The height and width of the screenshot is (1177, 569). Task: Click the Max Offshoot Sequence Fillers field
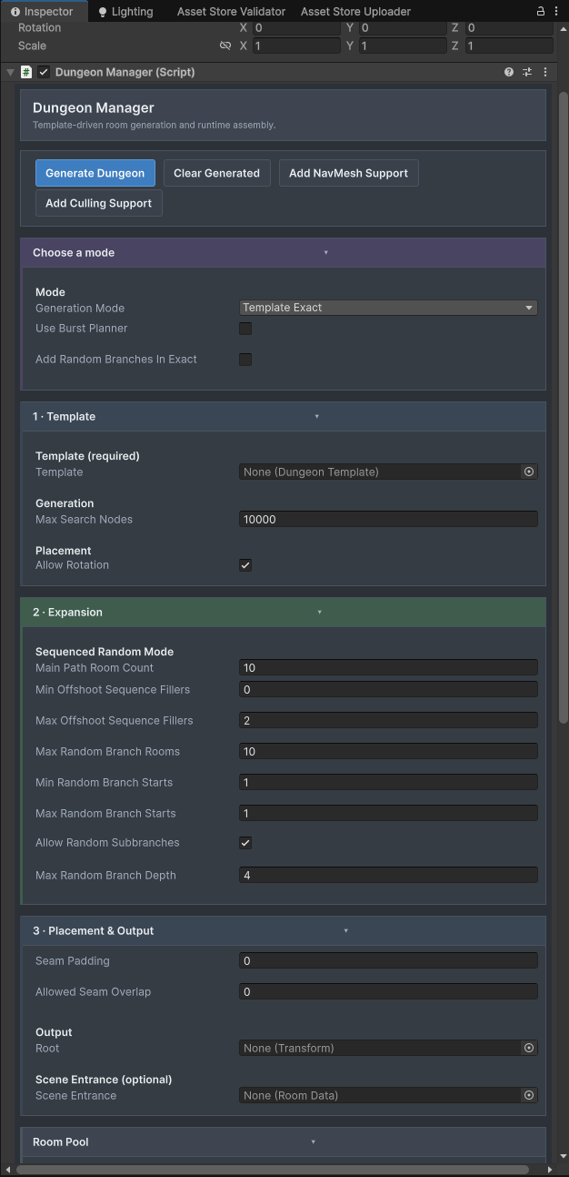pyautogui.click(x=388, y=720)
